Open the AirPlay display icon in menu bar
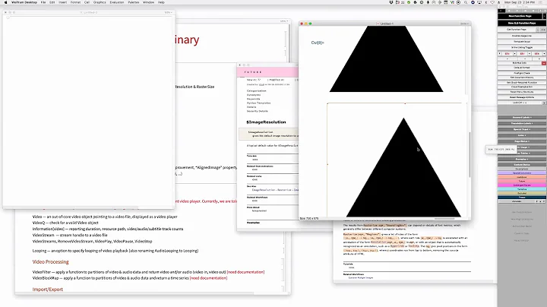547x307 pixels. pos(479,2)
